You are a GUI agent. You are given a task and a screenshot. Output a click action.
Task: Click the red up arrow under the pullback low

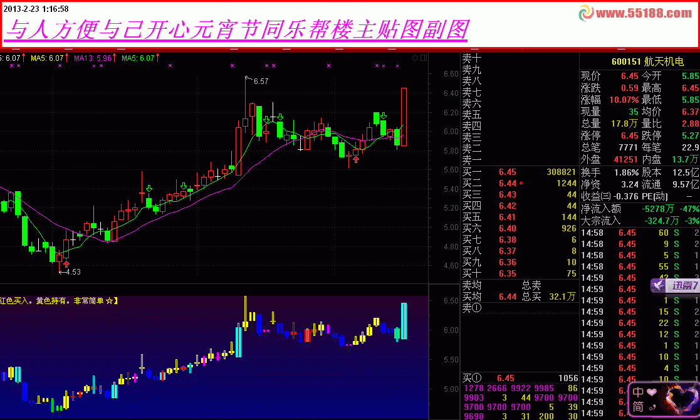tap(356, 159)
